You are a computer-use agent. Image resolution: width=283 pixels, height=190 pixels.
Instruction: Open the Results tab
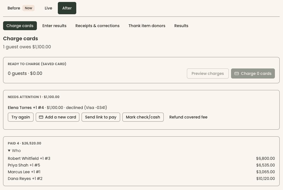(181, 26)
